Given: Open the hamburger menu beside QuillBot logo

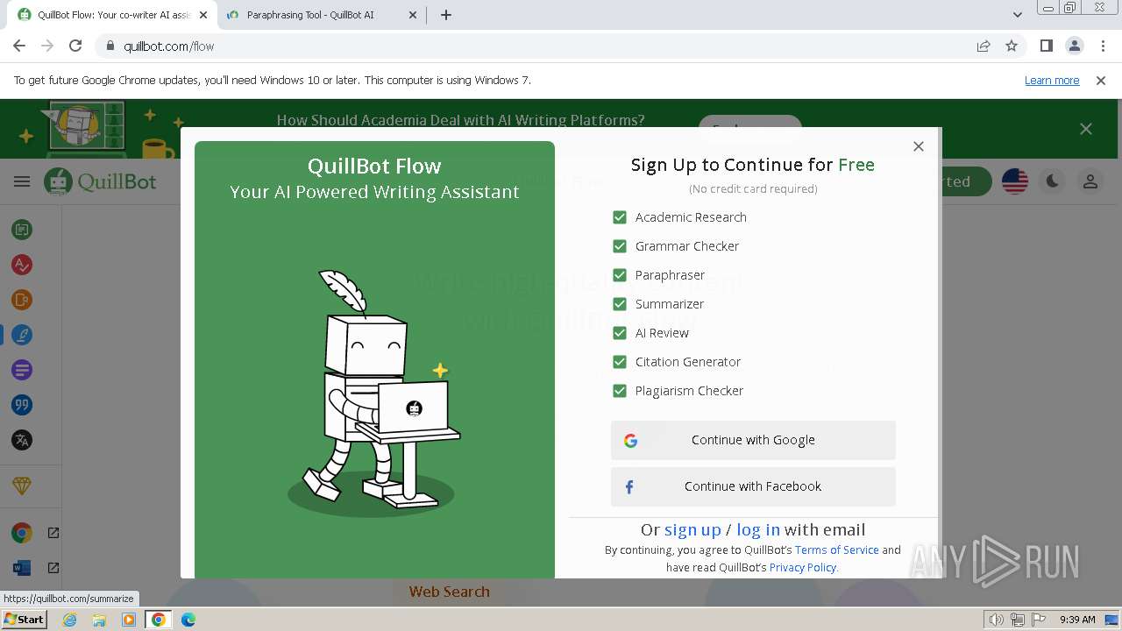Looking at the screenshot, I should pyautogui.click(x=22, y=181).
